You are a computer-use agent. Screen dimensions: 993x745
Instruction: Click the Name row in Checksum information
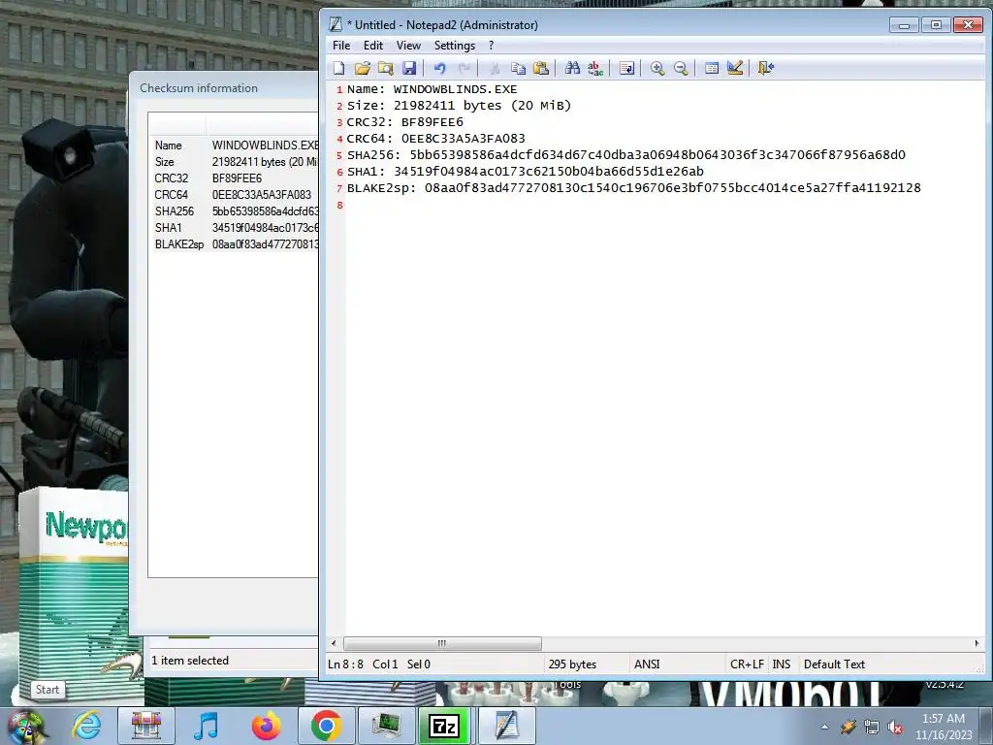(236, 146)
